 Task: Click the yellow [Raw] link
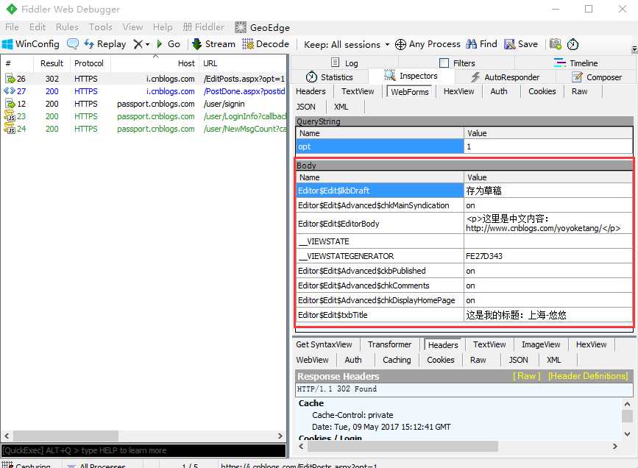pyautogui.click(x=526, y=376)
